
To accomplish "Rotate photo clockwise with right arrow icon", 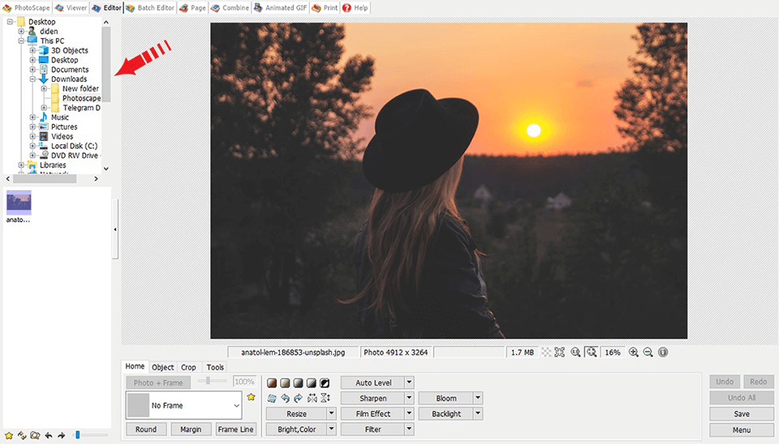I will (298, 398).
